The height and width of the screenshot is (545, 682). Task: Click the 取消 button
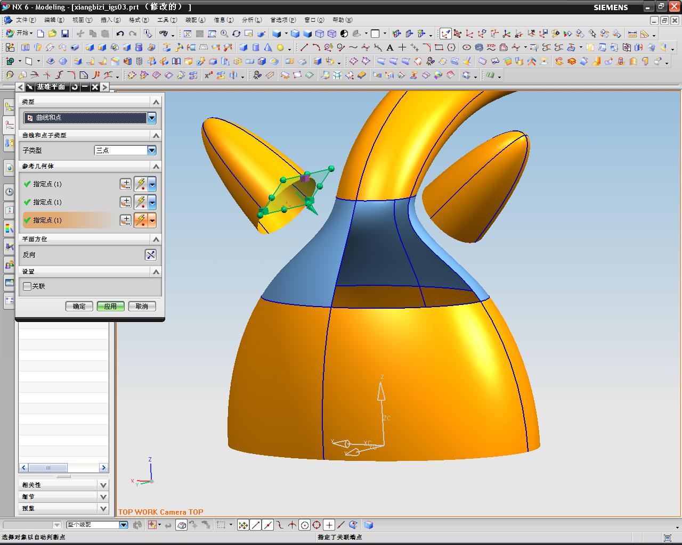(142, 307)
